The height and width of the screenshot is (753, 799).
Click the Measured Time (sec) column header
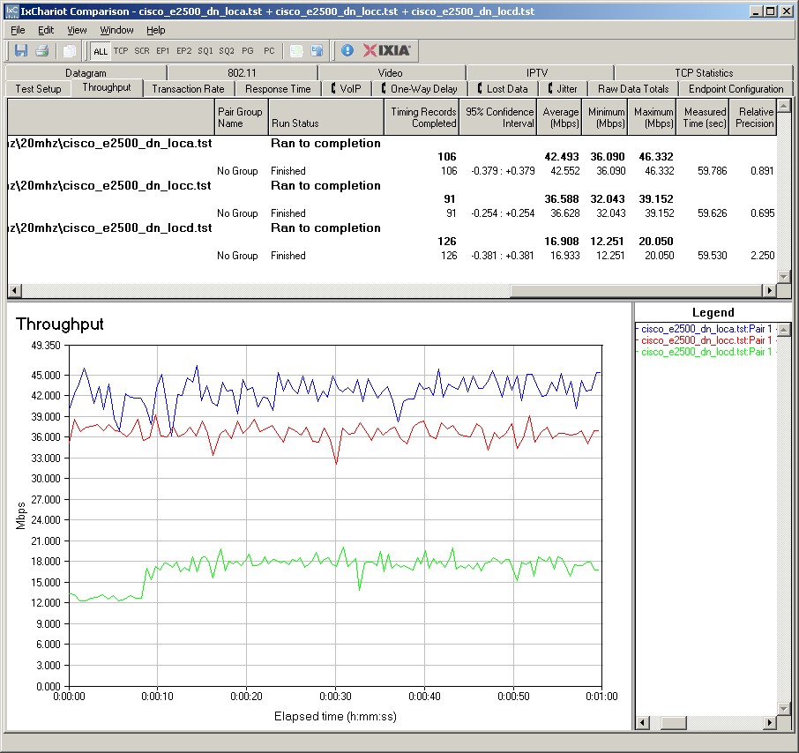pos(702,117)
